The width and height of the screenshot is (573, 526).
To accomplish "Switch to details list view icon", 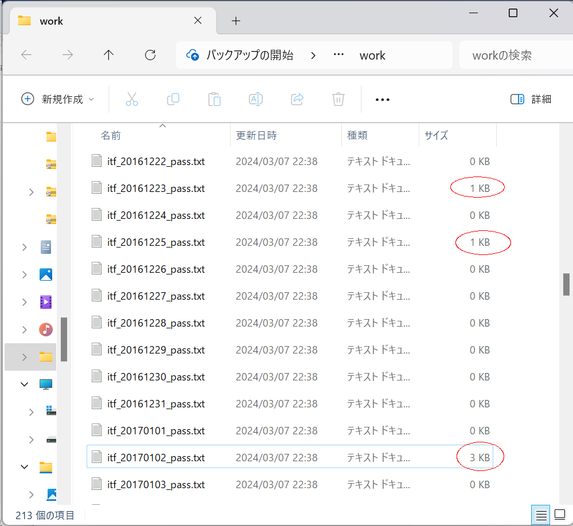I will 541,516.
